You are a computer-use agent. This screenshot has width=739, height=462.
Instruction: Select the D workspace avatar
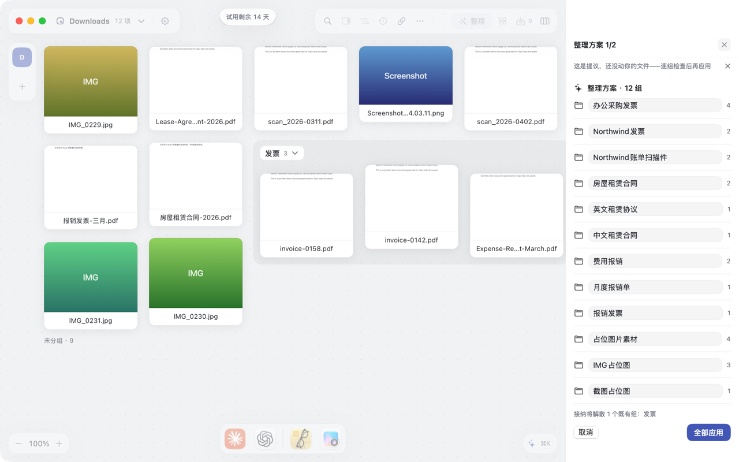pos(22,57)
